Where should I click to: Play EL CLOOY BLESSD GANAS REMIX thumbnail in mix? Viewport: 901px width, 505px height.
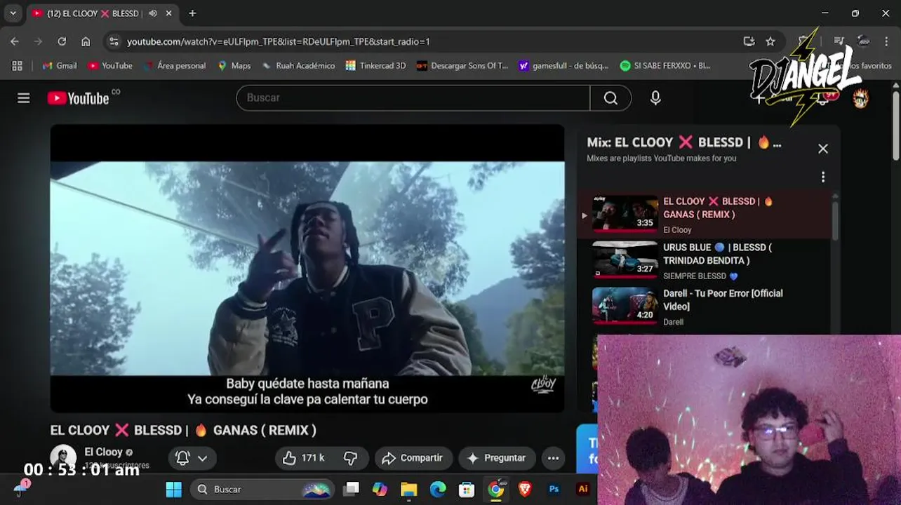coord(625,214)
